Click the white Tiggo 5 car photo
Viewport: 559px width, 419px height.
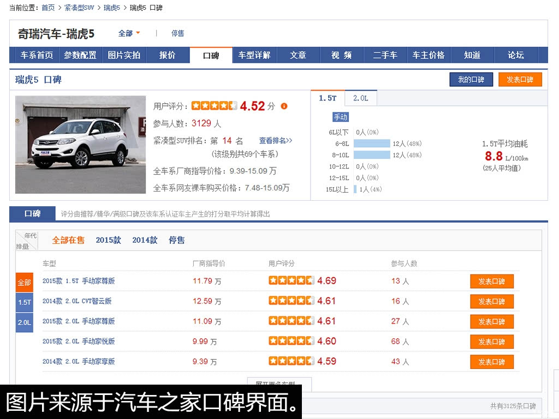(81, 145)
